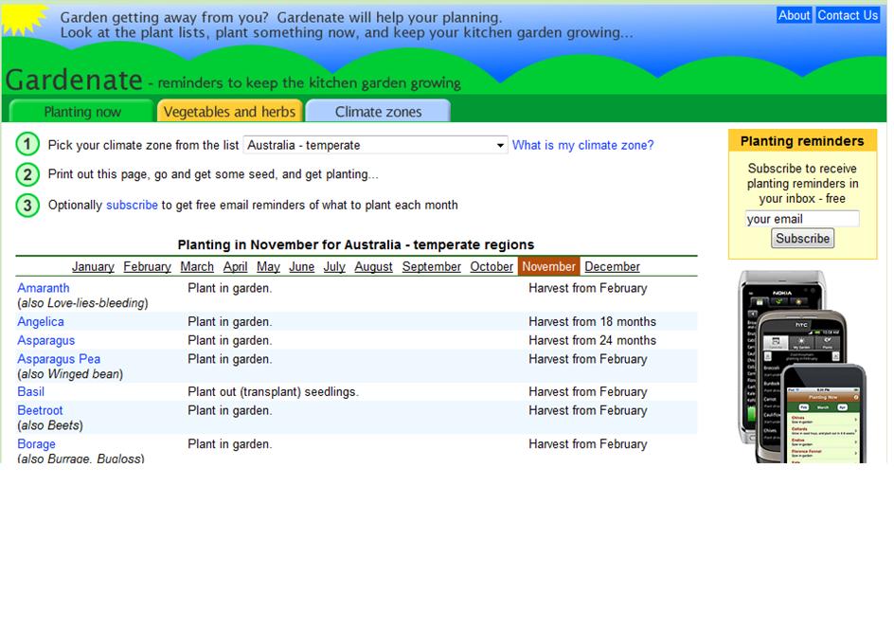Screen dimensions: 894x630
Task: Open the Amaranth plant page
Action: pos(44,288)
